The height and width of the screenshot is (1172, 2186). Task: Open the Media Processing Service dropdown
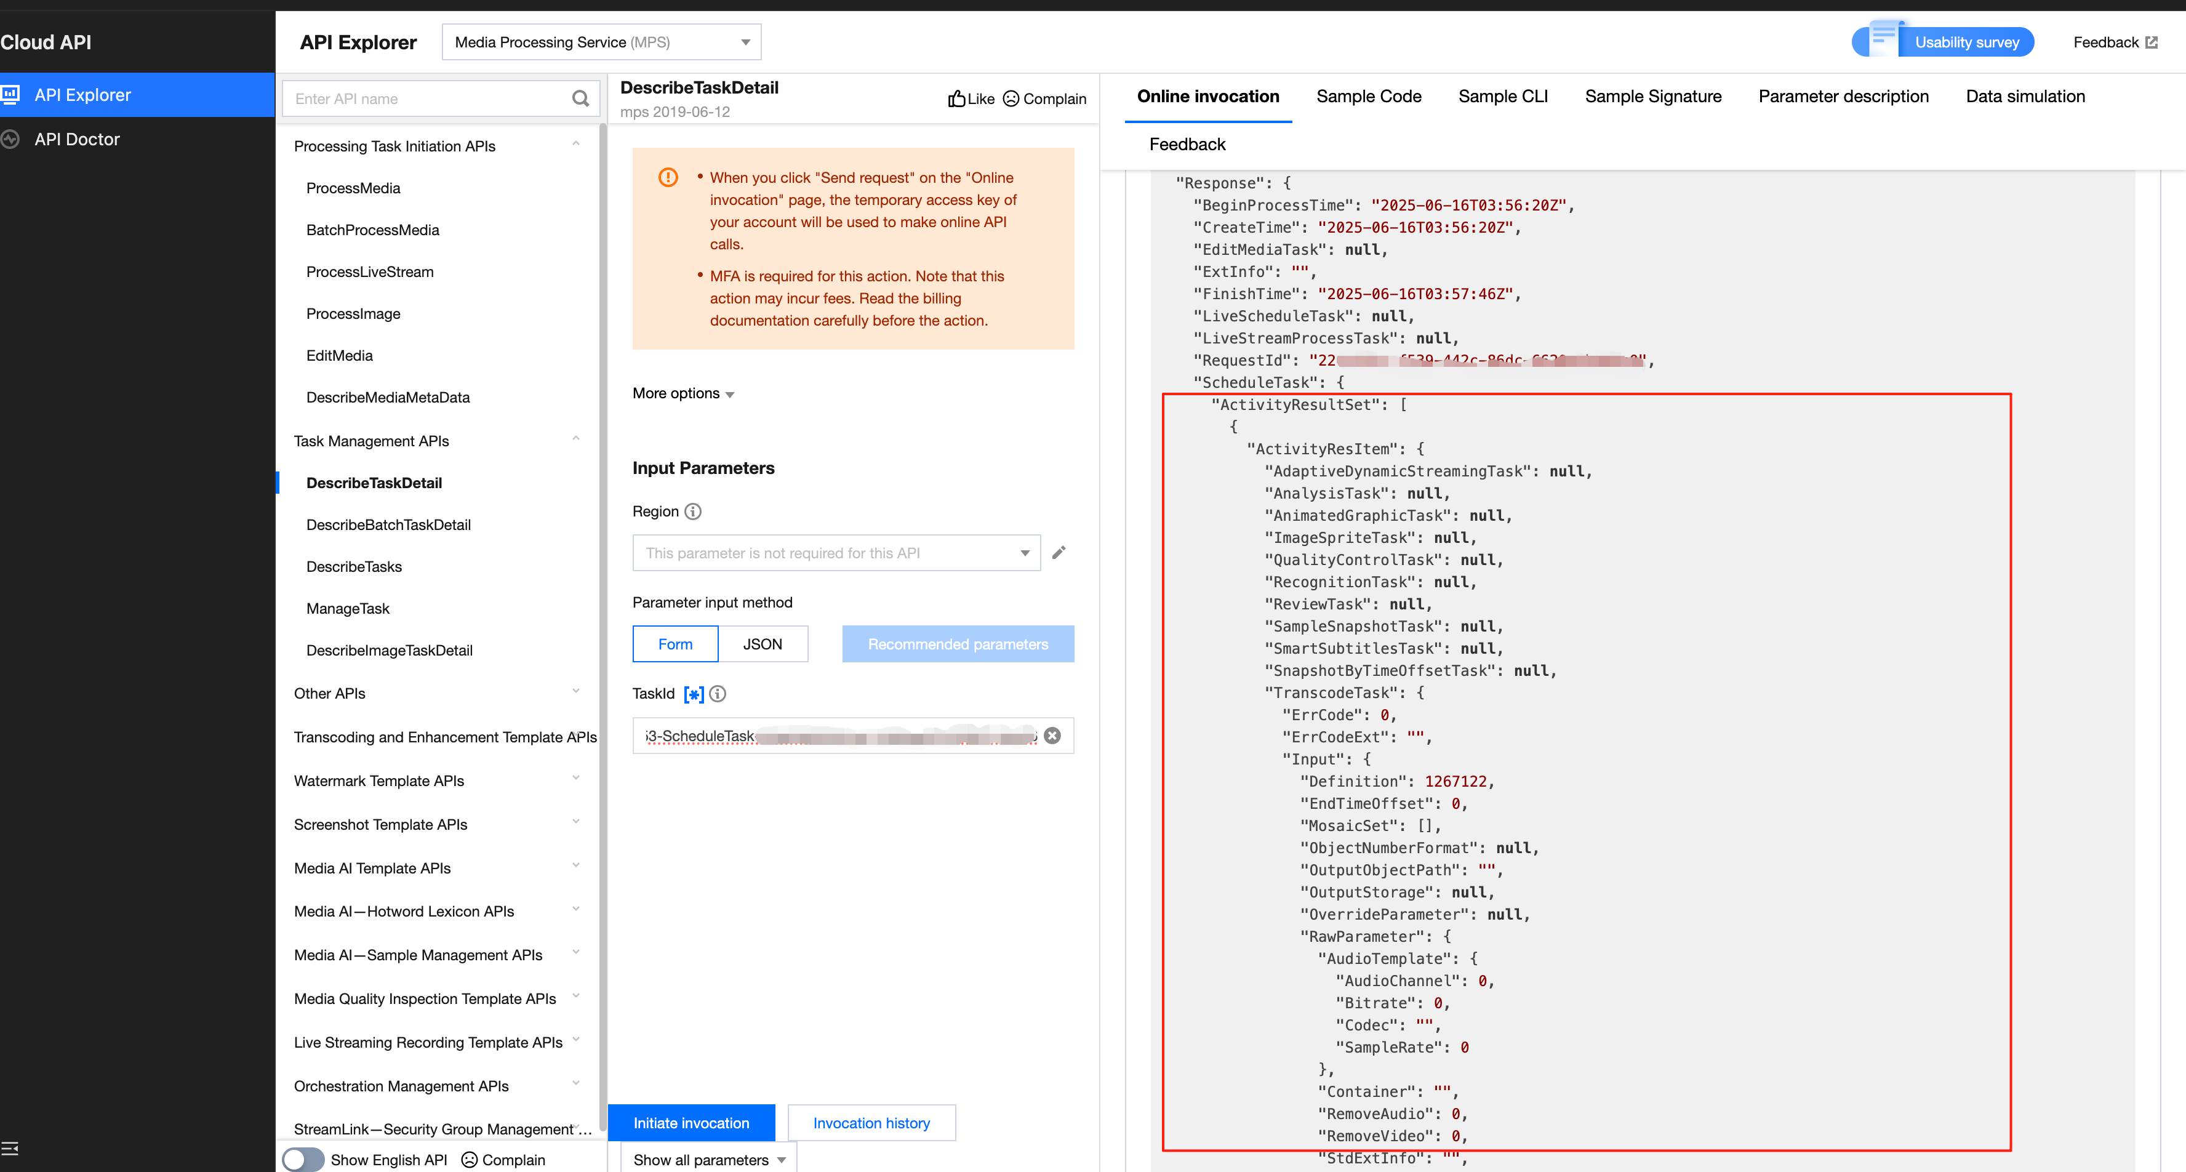(x=601, y=42)
